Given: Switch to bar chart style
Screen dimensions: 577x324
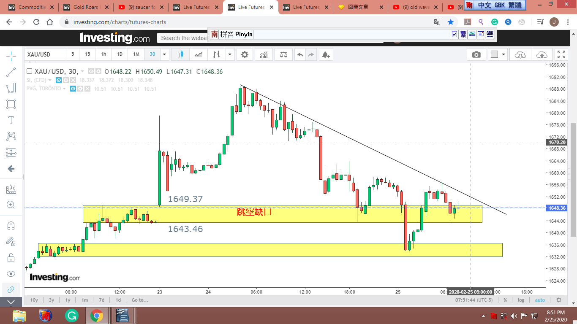Looking at the screenshot, I should tap(217, 54).
